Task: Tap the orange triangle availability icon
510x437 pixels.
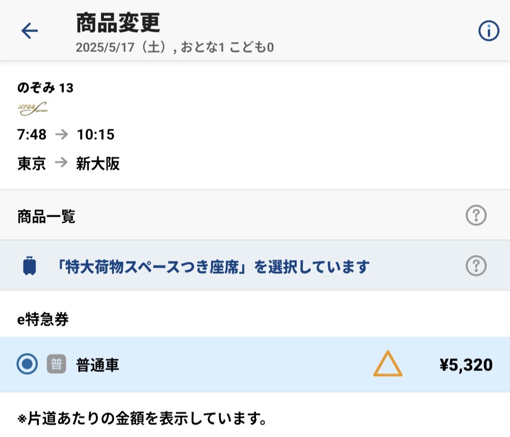Action: [388, 363]
